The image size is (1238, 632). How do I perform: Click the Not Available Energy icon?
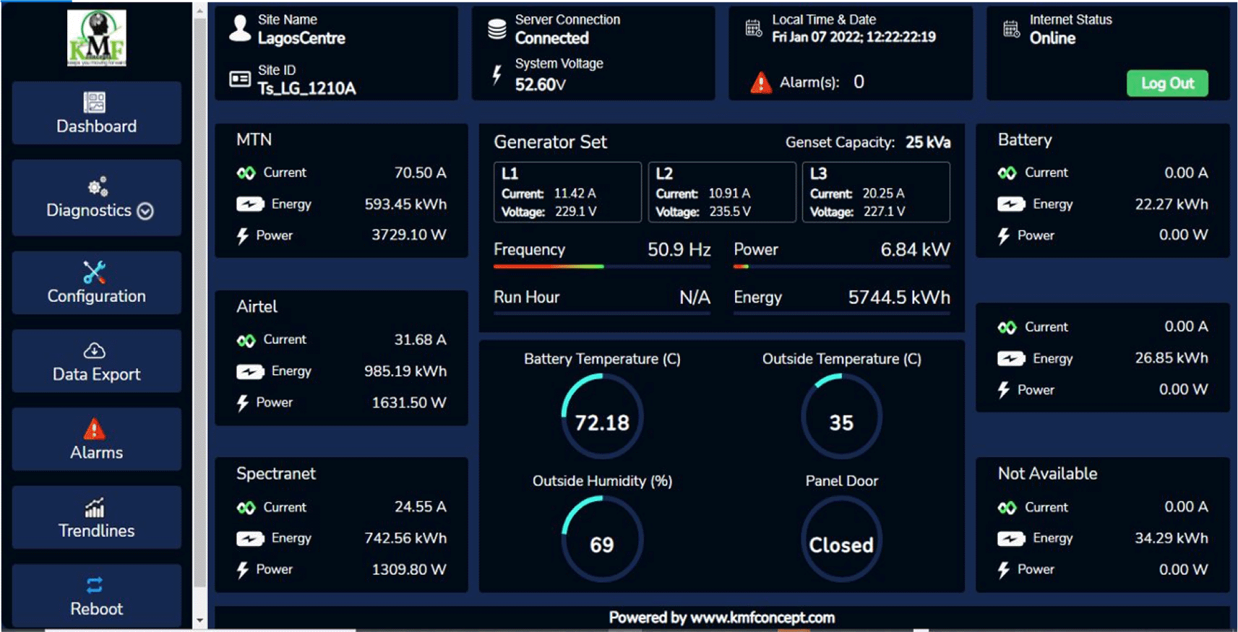click(x=1011, y=539)
